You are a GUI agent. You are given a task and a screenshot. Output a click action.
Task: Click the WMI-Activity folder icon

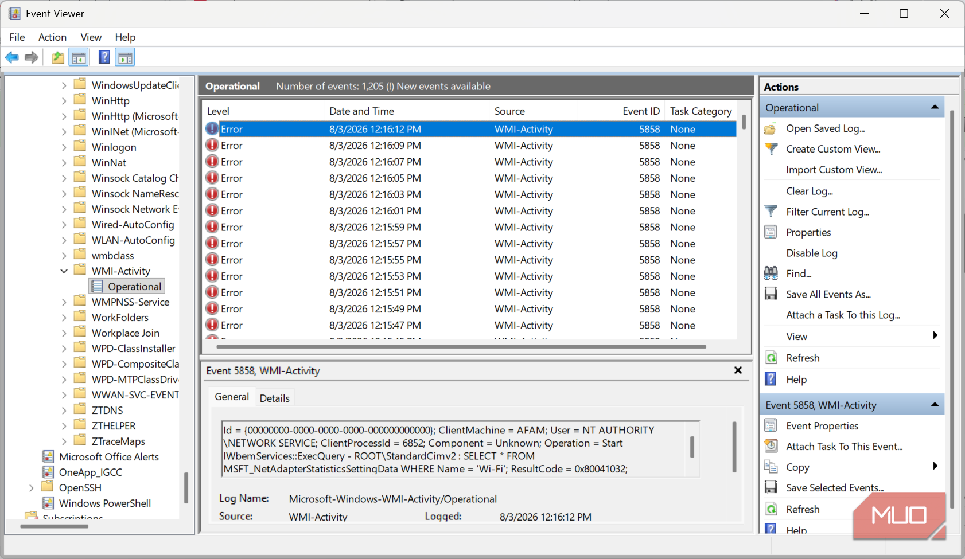coord(80,270)
